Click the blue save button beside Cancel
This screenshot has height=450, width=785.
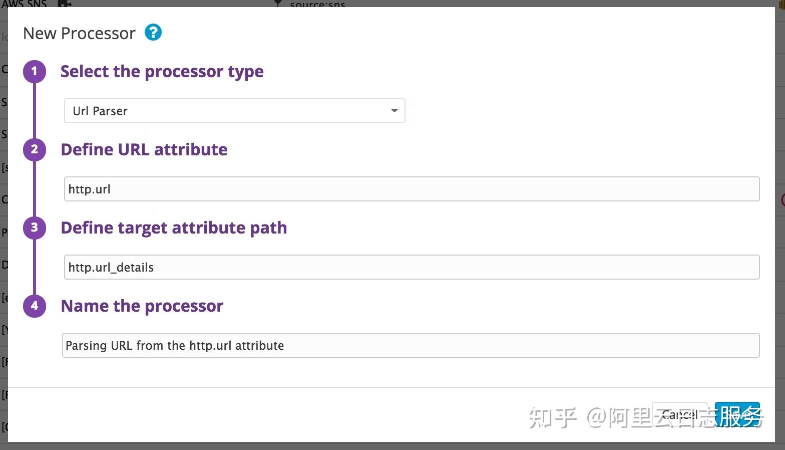(x=737, y=415)
